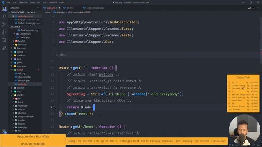
Task: Switch to the web.php editor tab
Action: point(51,8)
